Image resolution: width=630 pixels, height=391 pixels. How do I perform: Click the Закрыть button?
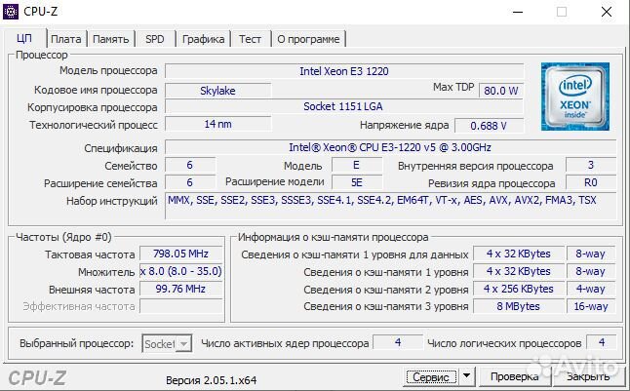coord(588,377)
